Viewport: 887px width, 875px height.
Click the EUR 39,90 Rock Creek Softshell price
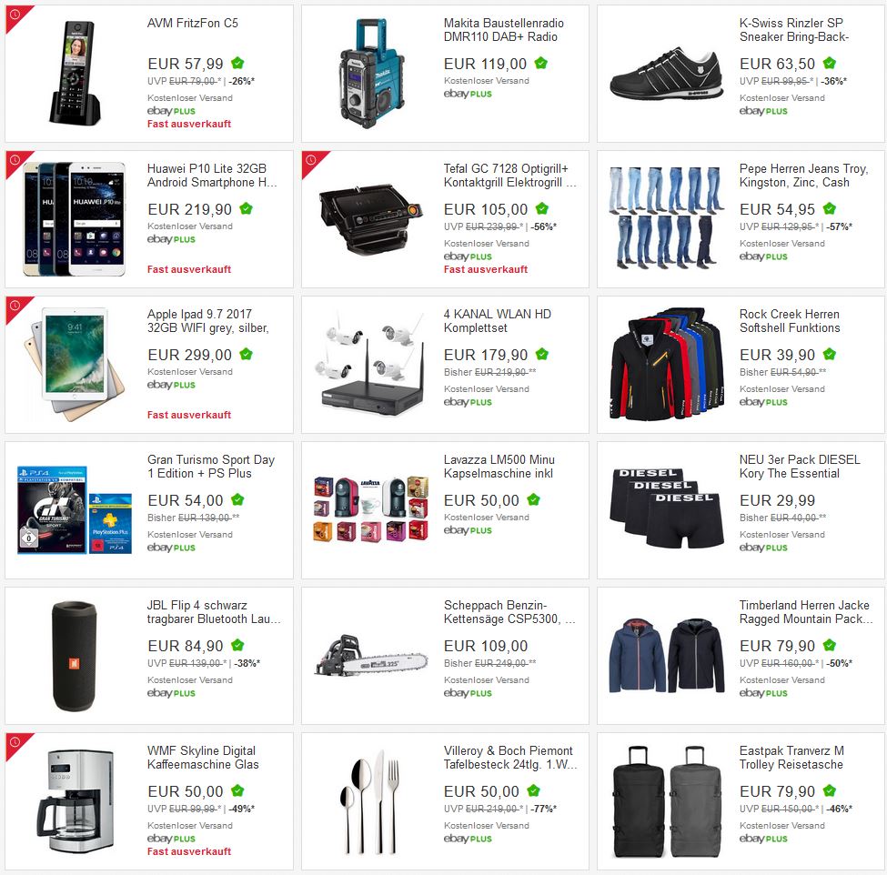coord(777,356)
